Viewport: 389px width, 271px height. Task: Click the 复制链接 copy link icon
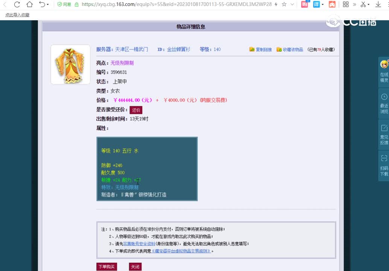(x=252, y=49)
